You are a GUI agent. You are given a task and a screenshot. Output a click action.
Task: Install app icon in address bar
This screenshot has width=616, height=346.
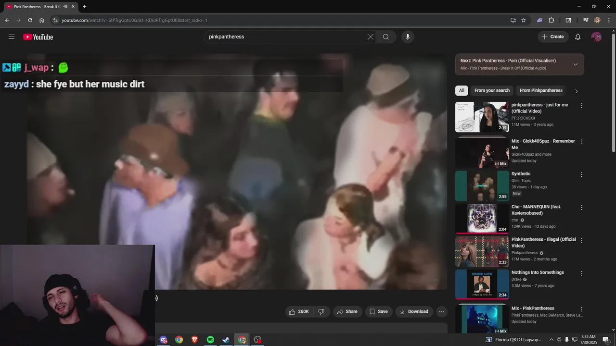[513, 20]
